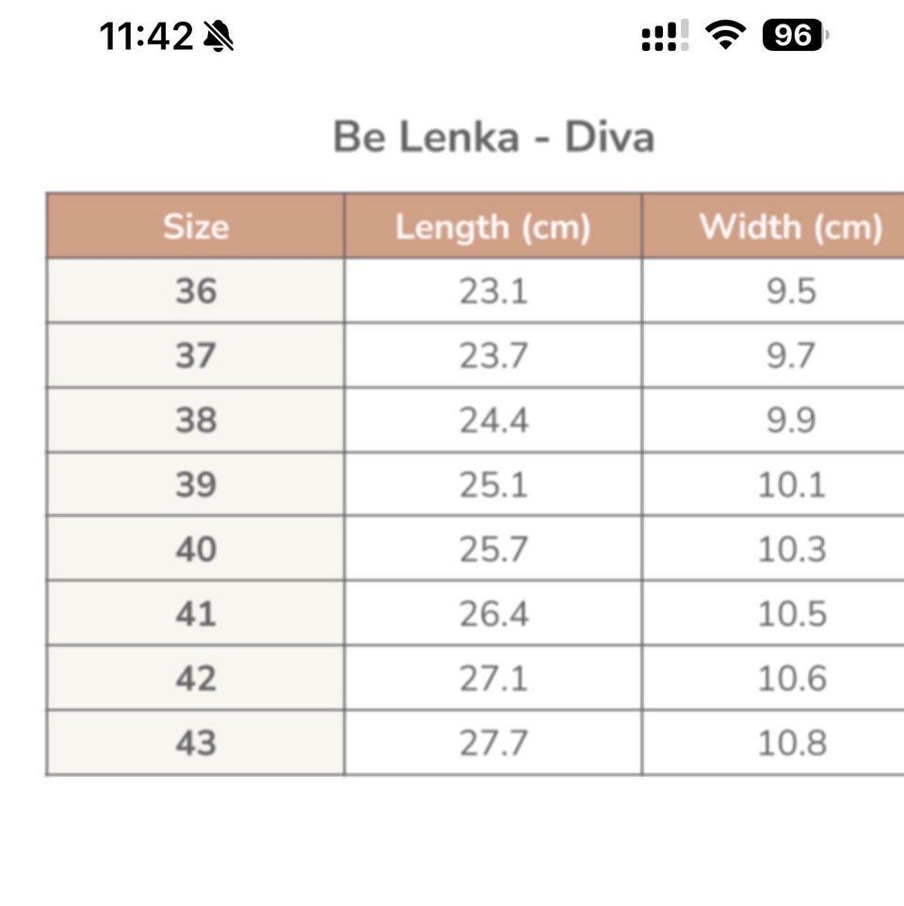Tap the 9.5 width value

click(x=790, y=291)
